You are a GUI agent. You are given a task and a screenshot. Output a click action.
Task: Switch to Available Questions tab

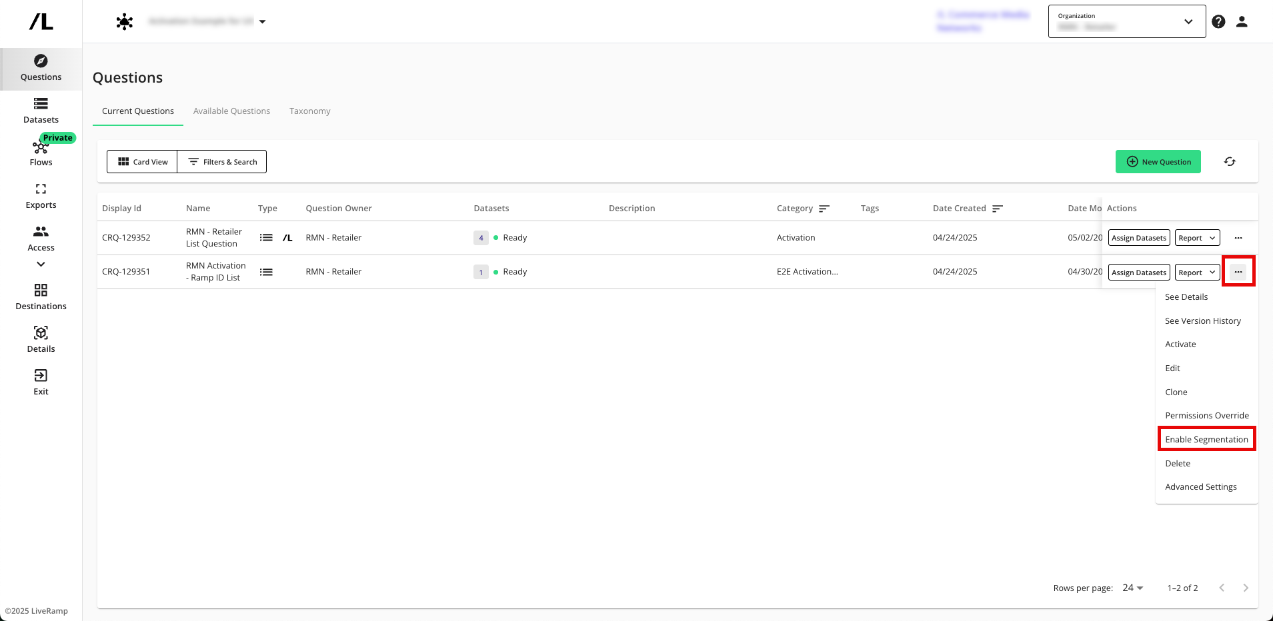pos(231,111)
